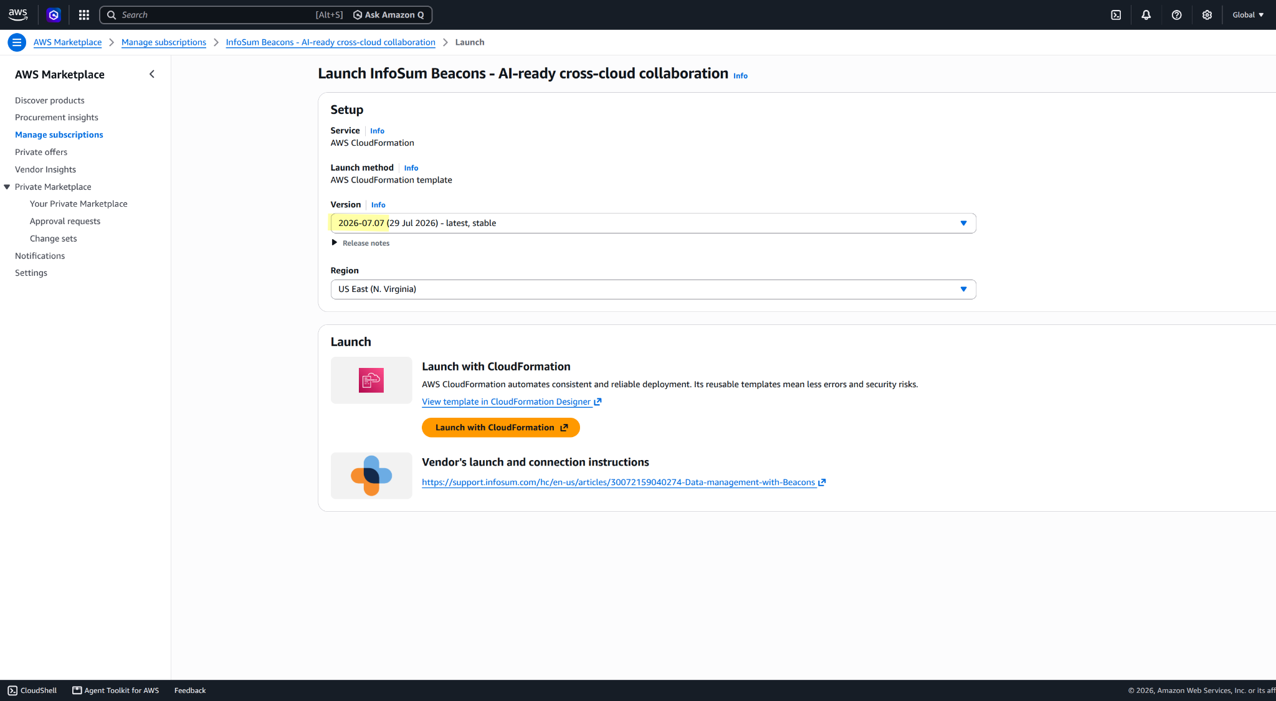The height and width of the screenshot is (701, 1276).
Task: Open View template in CloudFormation Designer
Action: pos(506,402)
